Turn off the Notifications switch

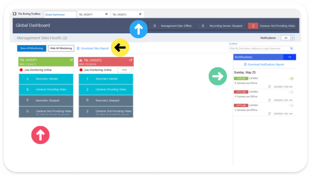(x=292, y=38)
